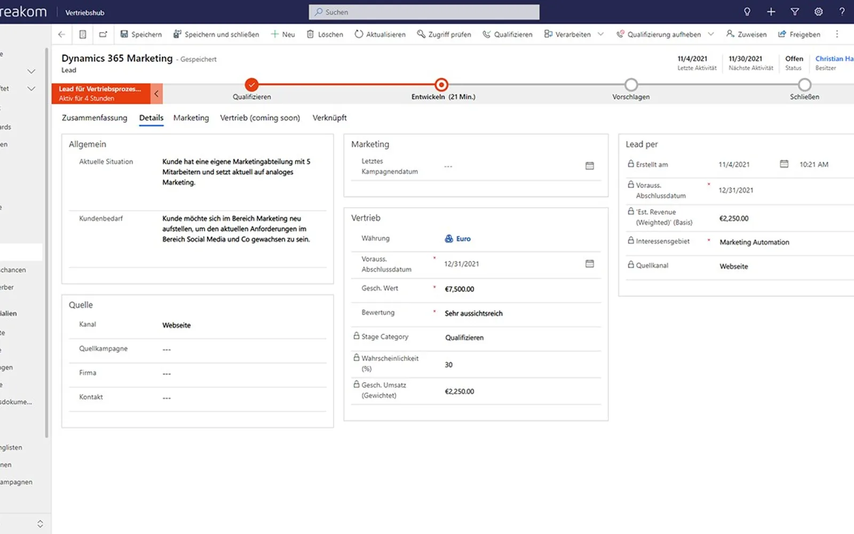The height and width of the screenshot is (534, 854).
Task: Switch to Zusammenfassung tab
Action: [94, 118]
